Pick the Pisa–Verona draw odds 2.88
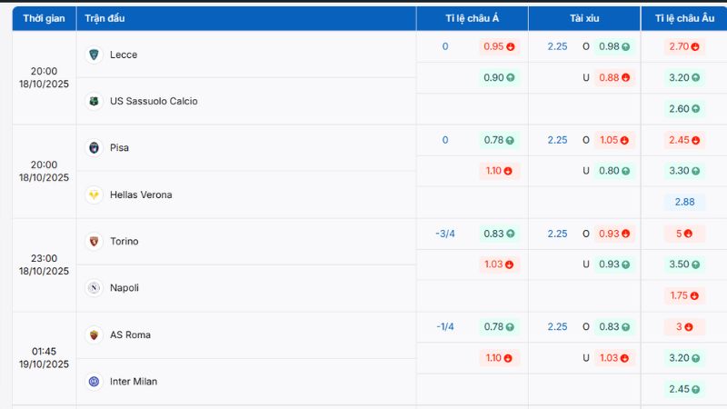Image resolution: width=727 pixels, height=409 pixels. (683, 202)
